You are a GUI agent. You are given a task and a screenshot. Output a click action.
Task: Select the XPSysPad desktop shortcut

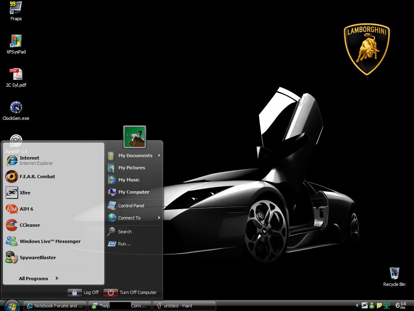coord(16,42)
